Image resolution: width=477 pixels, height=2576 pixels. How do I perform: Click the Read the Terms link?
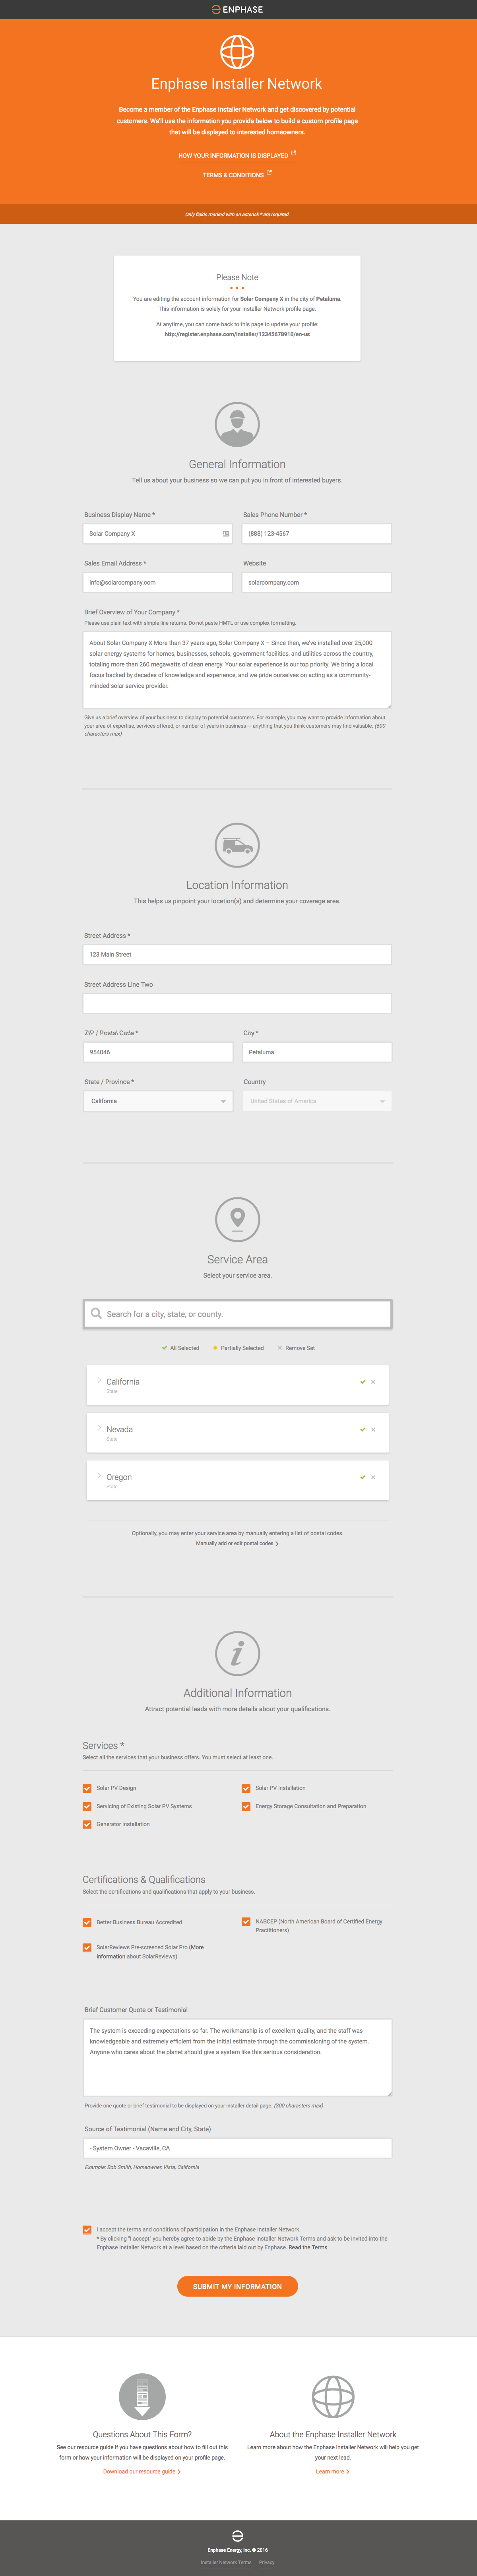[308, 2247]
